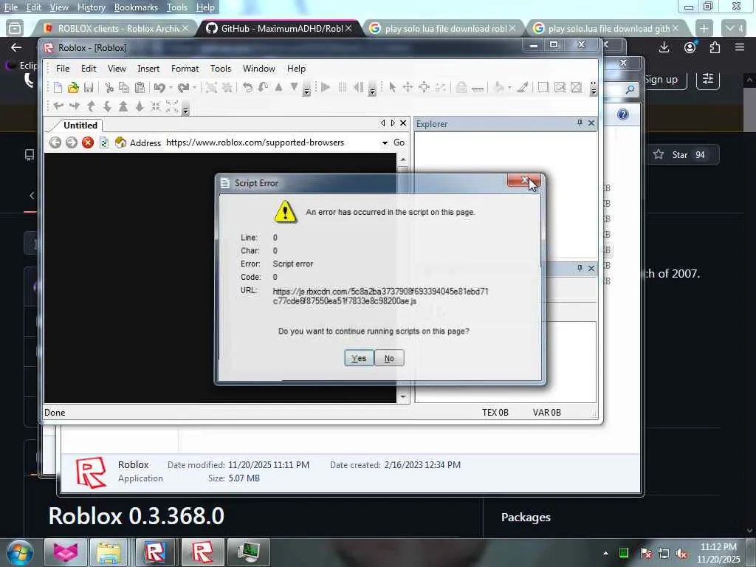Viewport: 756px width, 567px height.
Task: Click the Refresh page icon
Action: click(x=103, y=142)
